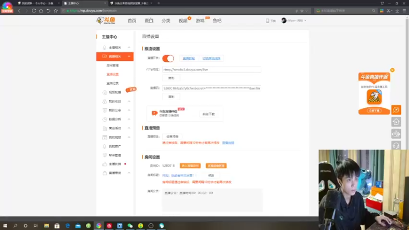Click the shield icon beside 我的公会
409x230 pixels.
(x=105, y=110)
